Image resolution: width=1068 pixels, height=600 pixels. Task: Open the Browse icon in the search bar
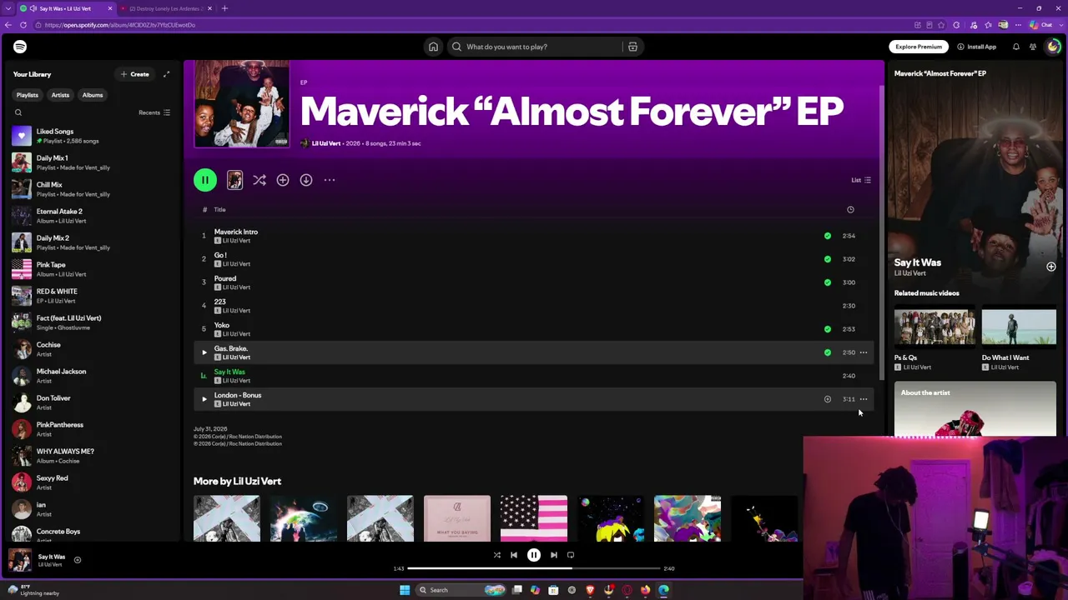632,47
